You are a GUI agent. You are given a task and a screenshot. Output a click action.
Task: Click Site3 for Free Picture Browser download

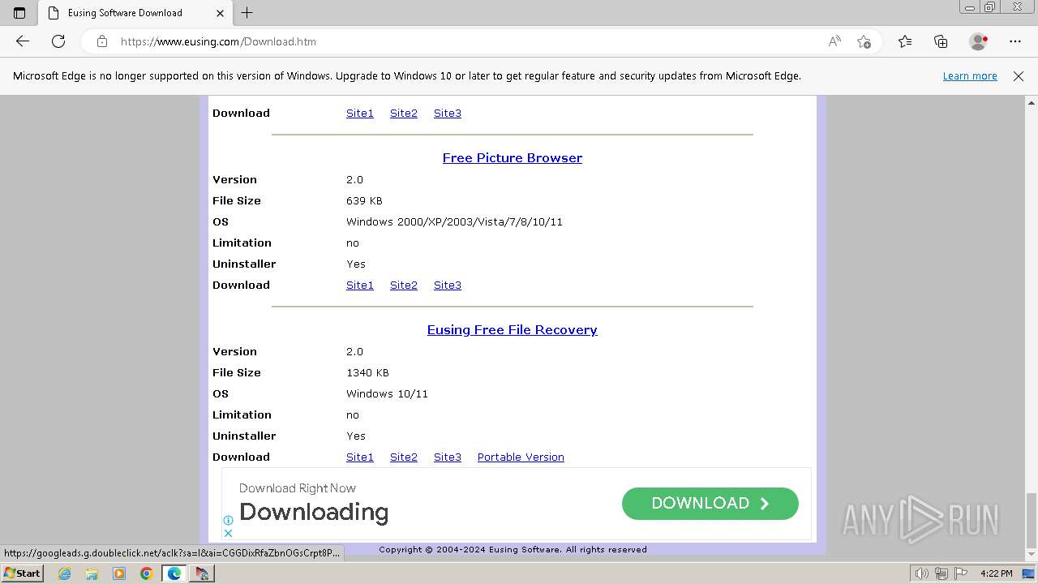click(448, 286)
